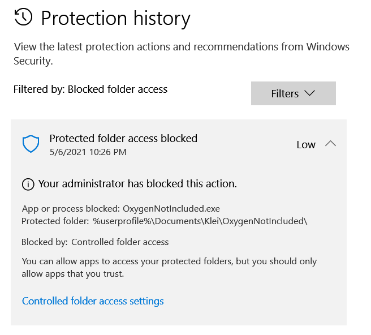The image size is (371, 335).
Task: Click the Low severity label
Action: (305, 145)
